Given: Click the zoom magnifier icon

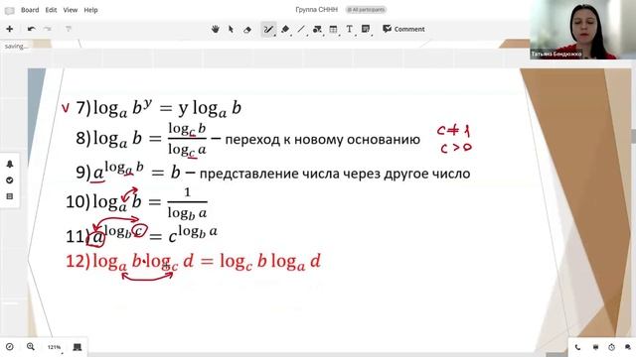Looking at the screenshot, I should coord(31,346).
